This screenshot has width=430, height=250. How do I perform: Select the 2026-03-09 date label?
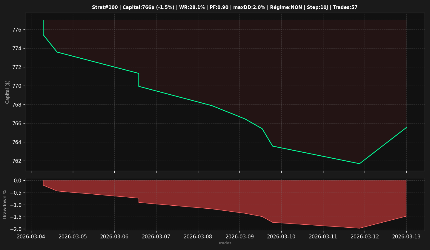(239, 237)
